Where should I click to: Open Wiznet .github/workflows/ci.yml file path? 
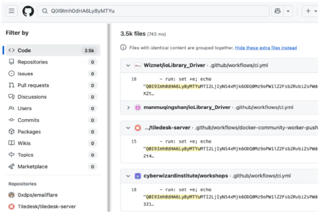(239, 65)
